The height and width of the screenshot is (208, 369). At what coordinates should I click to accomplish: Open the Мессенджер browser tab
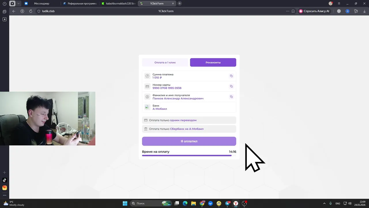coord(42,3)
